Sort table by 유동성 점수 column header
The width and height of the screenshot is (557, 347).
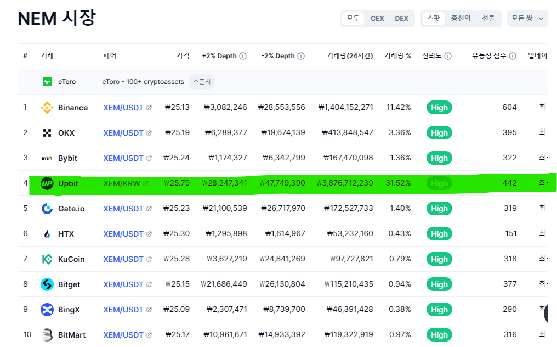(x=489, y=55)
